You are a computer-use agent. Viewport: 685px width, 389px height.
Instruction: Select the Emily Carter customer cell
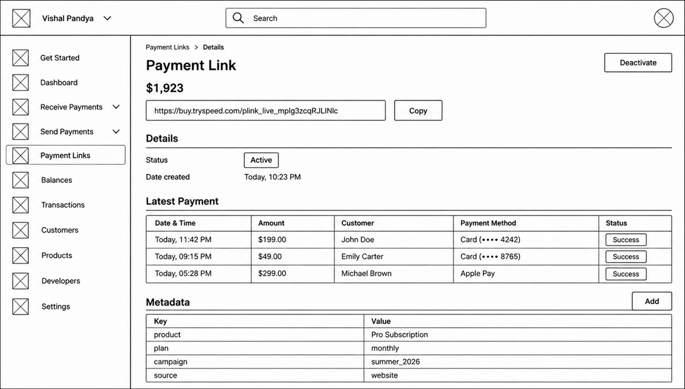point(394,257)
